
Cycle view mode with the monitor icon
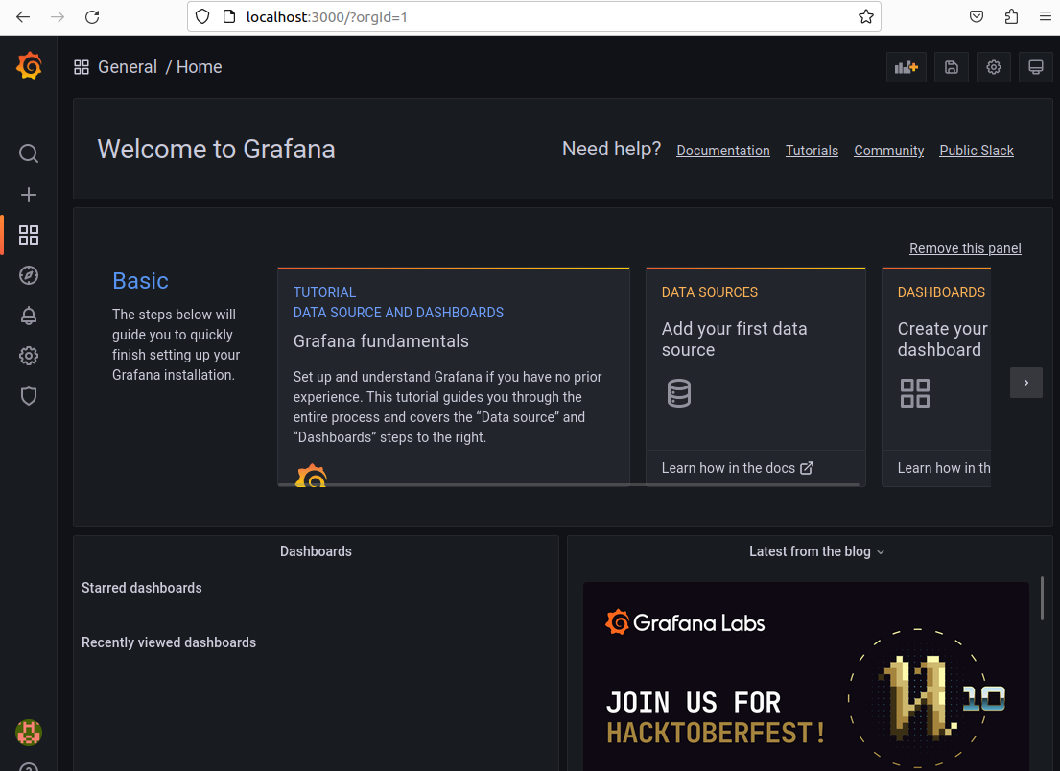pyautogui.click(x=1036, y=67)
